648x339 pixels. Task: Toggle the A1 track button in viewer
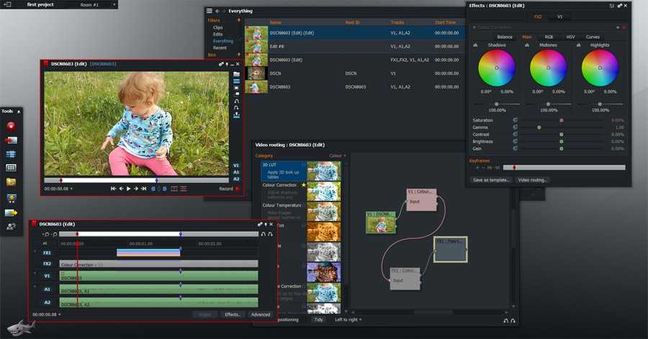coord(236,172)
